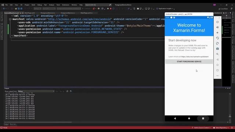
Task: Select the Output bottom tab
Action: pos(6,124)
